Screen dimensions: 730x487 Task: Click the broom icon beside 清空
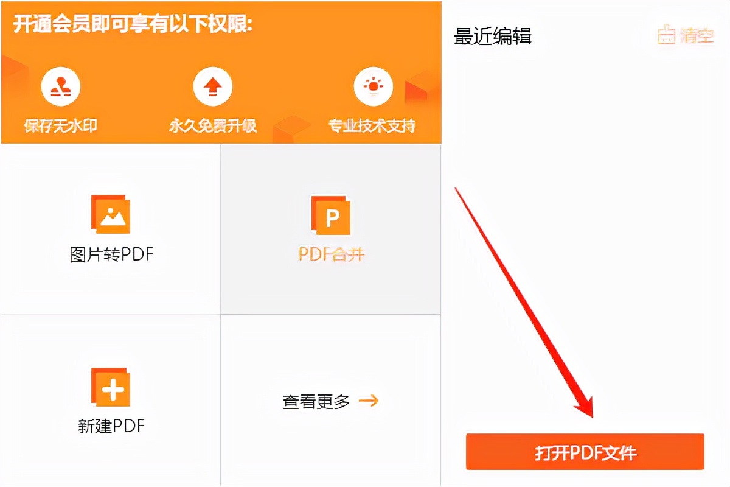(667, 35)
